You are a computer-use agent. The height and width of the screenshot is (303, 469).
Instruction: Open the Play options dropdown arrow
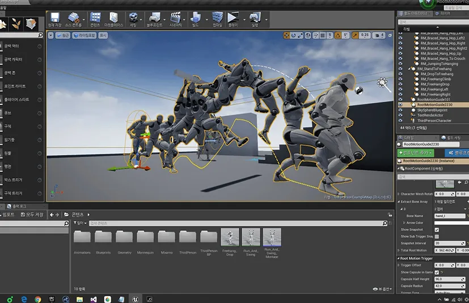[244, 20]
